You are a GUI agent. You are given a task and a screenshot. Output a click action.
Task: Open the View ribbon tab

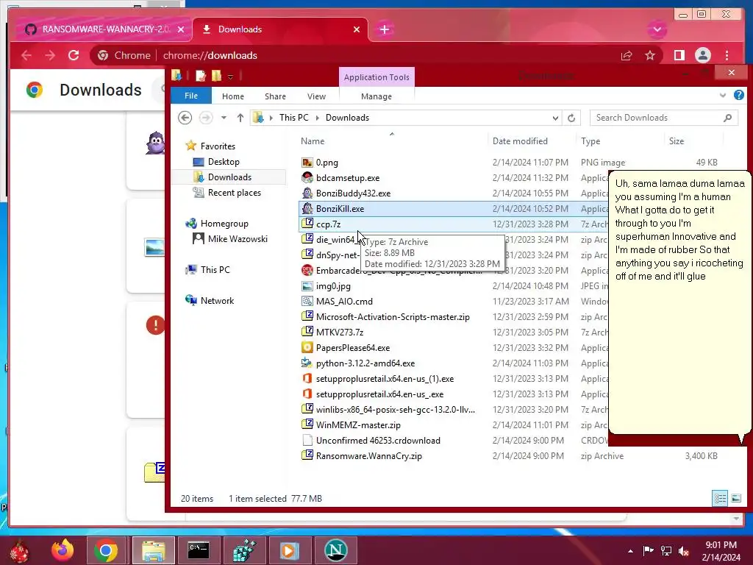pos(316,96)
